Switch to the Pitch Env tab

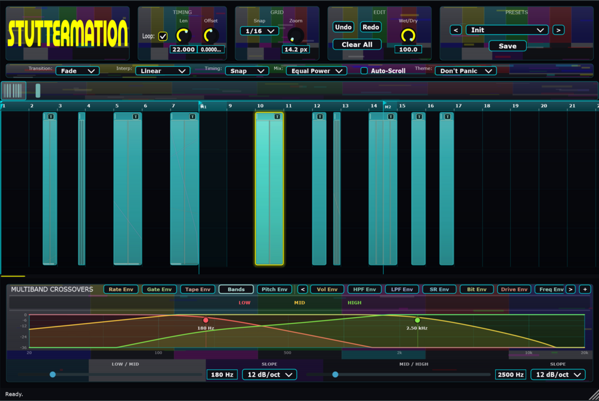coord(275,290)
